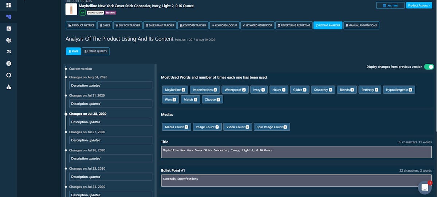Open Changes on Jul 27, 2020
The height and width of the screenshot is (197, 437).
pyautogui.click(x=87, y=132)
